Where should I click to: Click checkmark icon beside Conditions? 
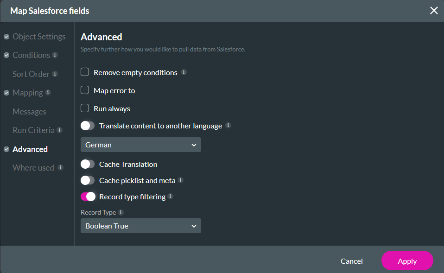6,55
